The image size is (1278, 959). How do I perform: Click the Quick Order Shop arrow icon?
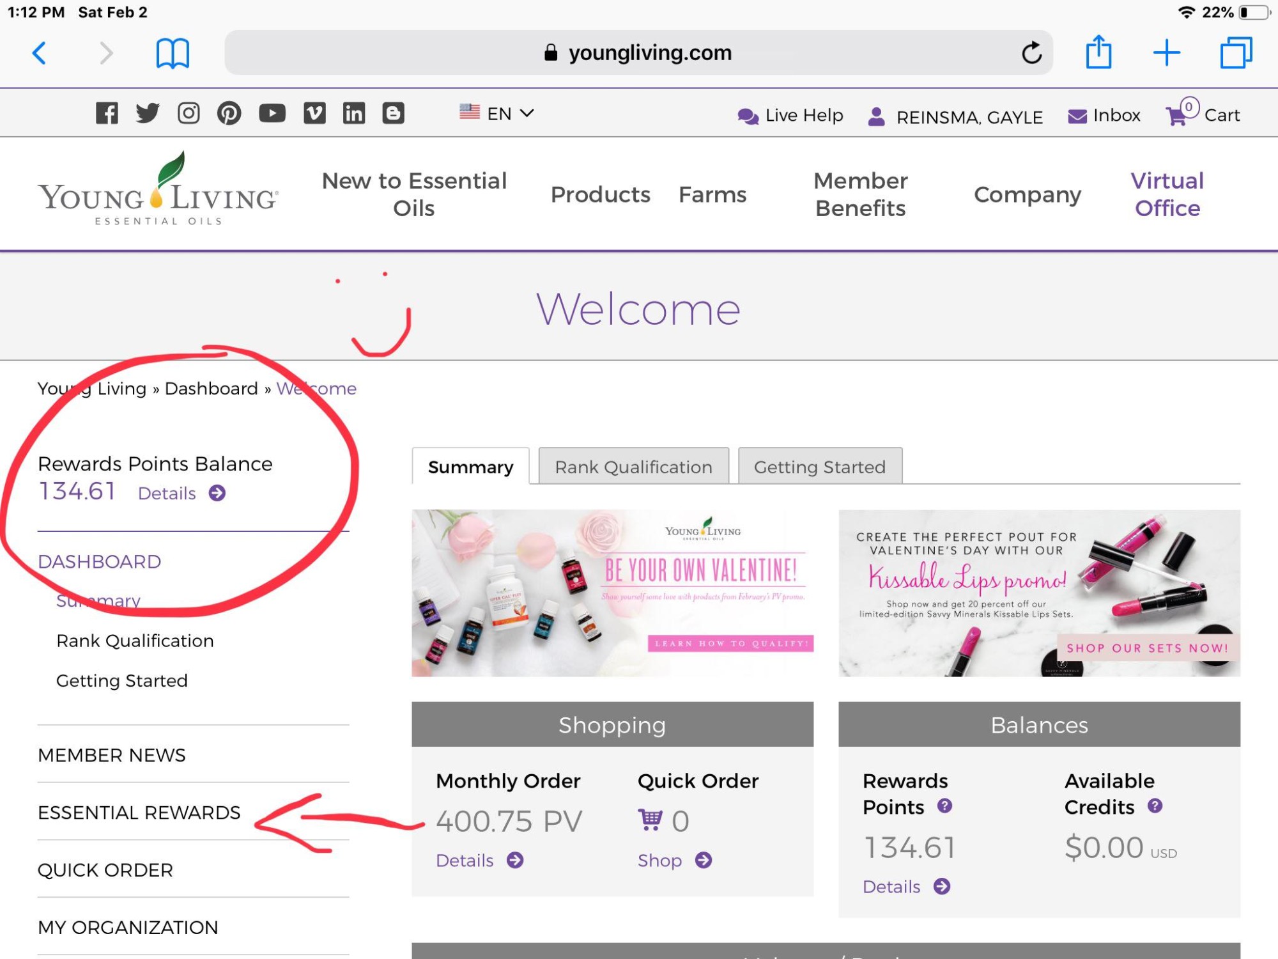704,860
